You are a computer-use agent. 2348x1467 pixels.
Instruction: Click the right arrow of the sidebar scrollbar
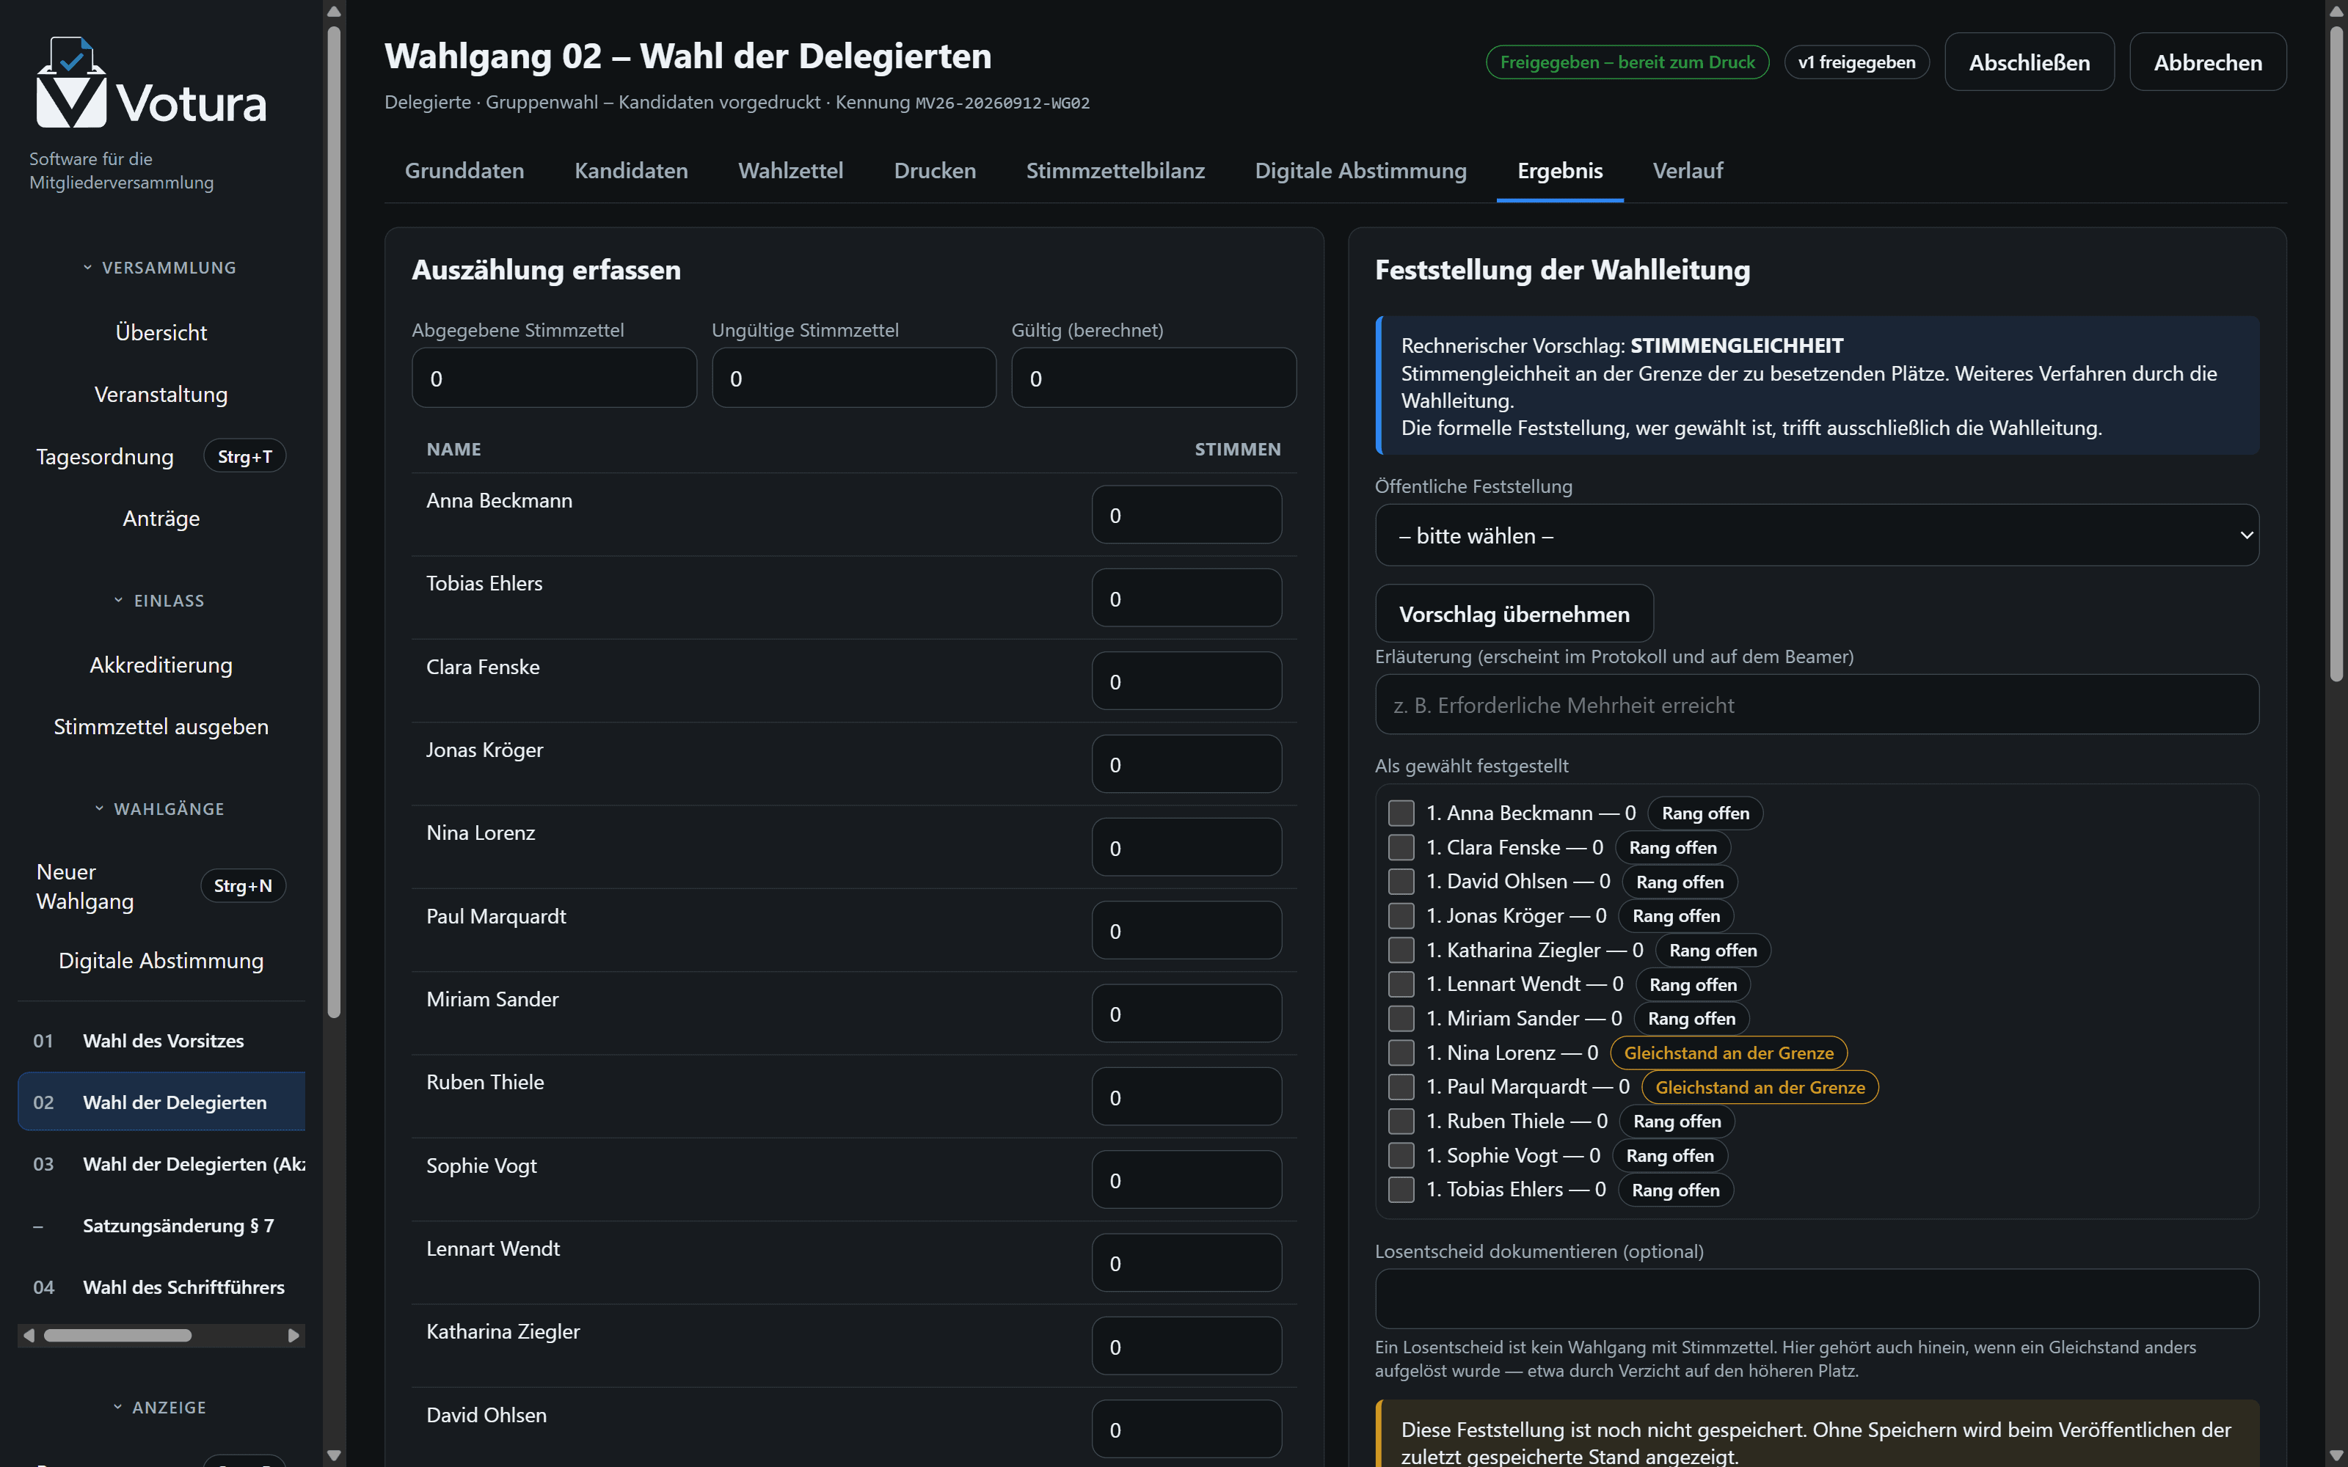pyautogui.click(x=294, y=1335)
